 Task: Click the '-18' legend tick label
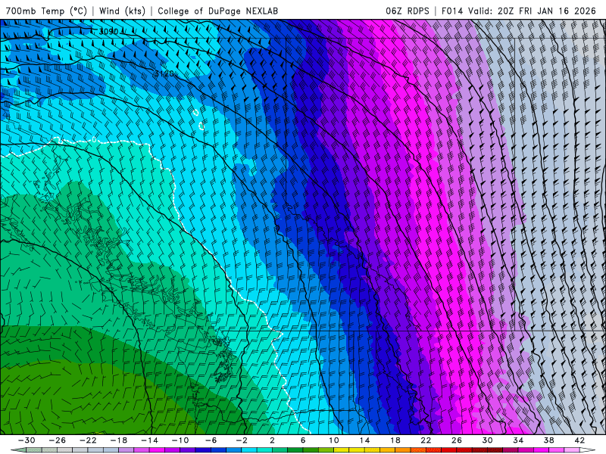pyautogui.click(x=118, y=440)
